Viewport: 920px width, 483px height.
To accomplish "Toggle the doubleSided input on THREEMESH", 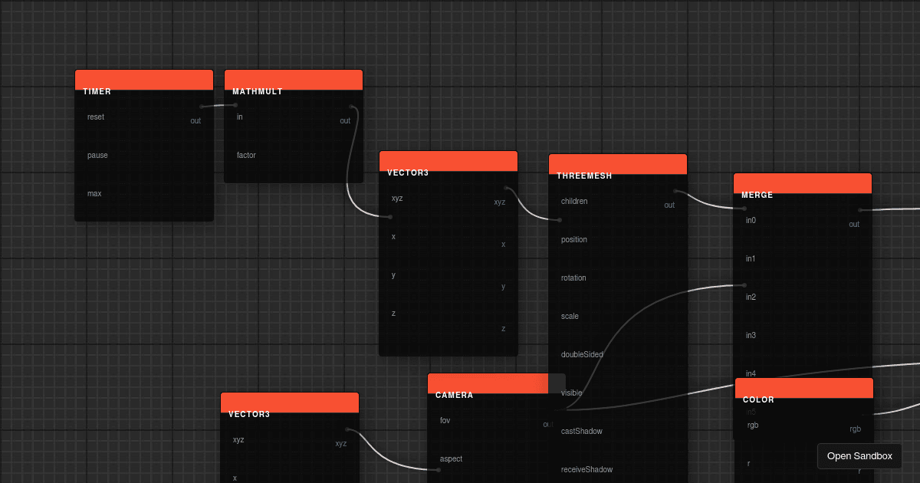I will pyautogui.click(x=582, y=354).
